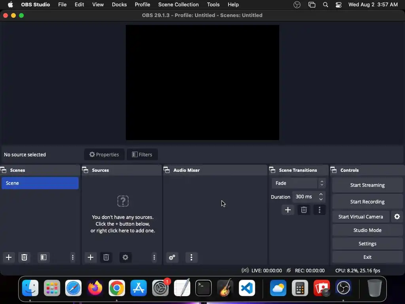Image resolution: width=405 pixels, height=304 pixels.
Task: Open Control Center in the menu bar
Action: click(339, 5)
